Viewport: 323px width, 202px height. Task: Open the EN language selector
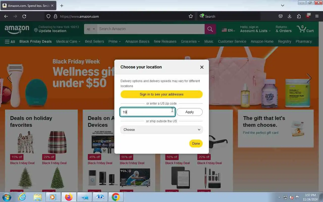point(228,30)
